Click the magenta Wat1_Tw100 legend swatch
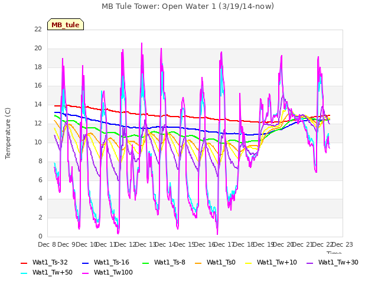This screenshot has height=284, width=378. [x=86, y=273]
